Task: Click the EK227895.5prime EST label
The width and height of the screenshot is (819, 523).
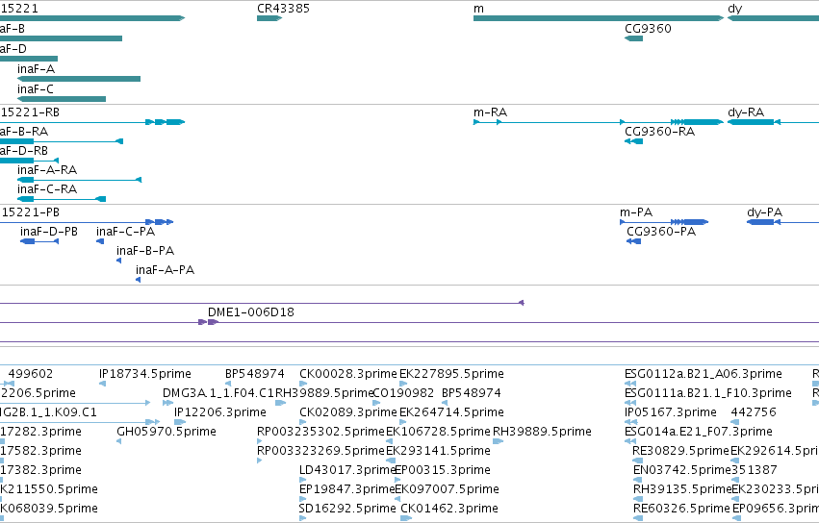Action: pos(451,374)
